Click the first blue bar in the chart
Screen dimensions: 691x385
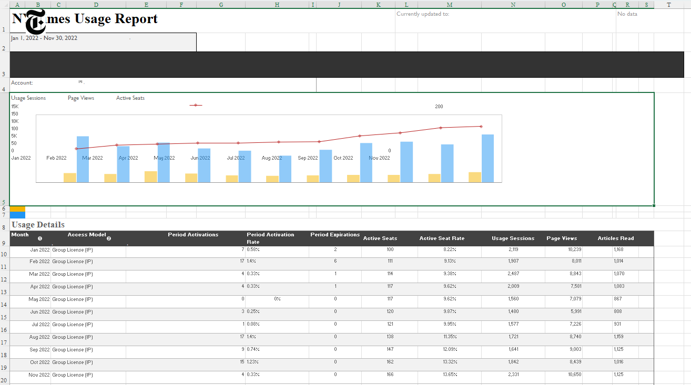pyautogui.click(x=83, y=160)
